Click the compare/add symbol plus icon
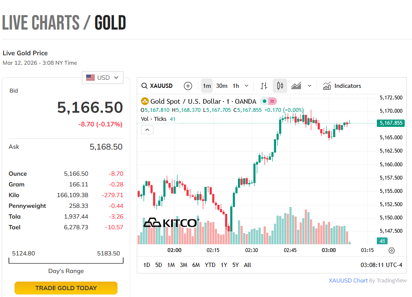The height and width of the screenshot is (297, 412). pos(188,86)
